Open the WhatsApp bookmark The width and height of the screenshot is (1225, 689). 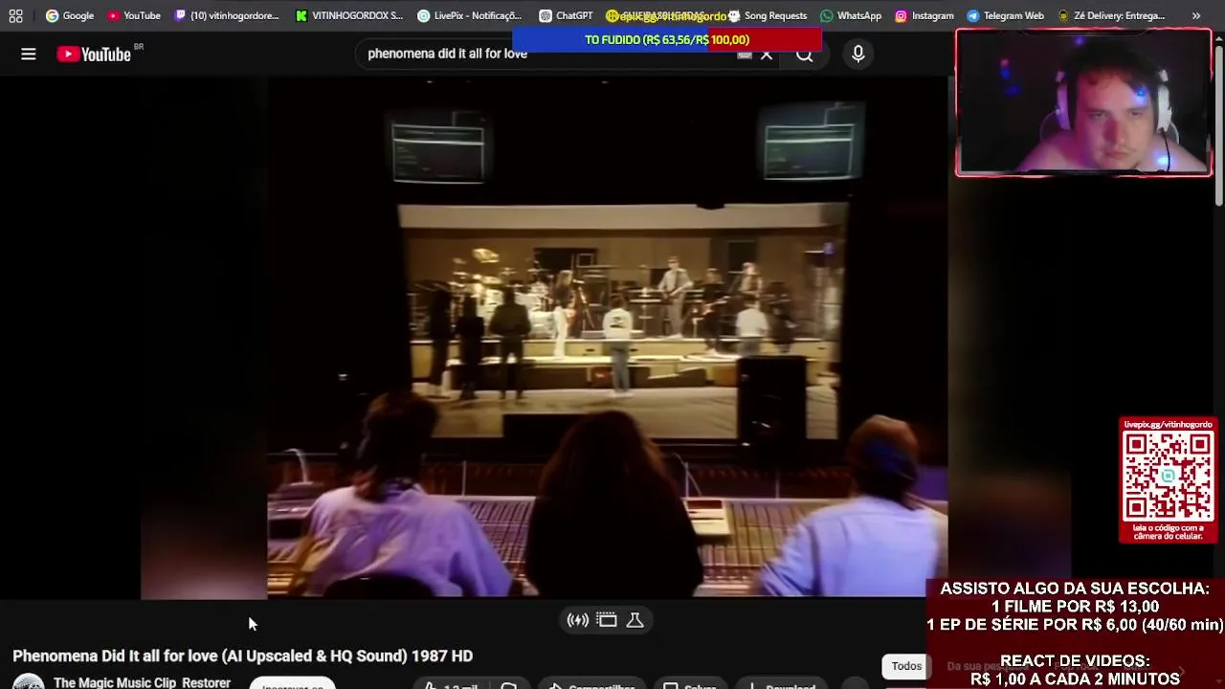[x=851, y=15]
